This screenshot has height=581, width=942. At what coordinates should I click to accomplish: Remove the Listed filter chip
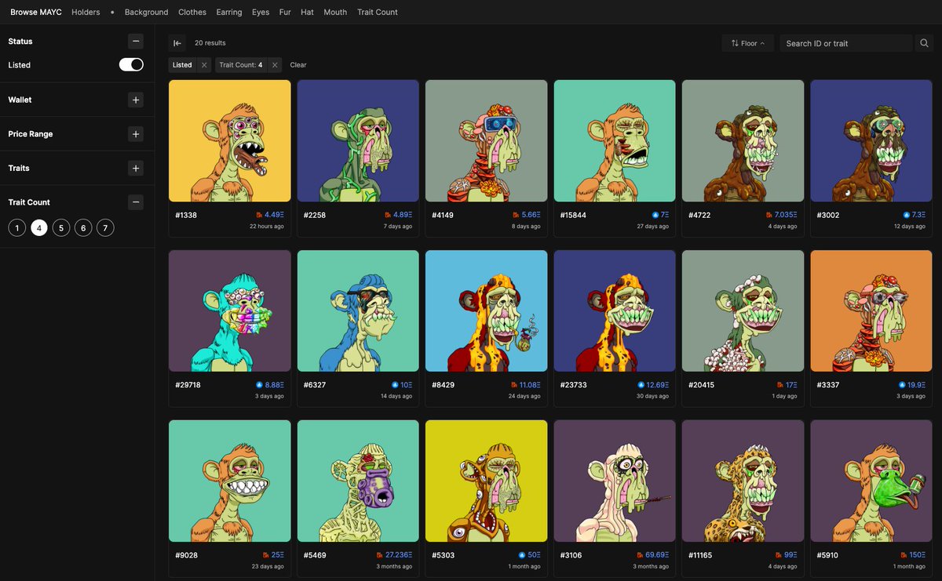[204, 65]
